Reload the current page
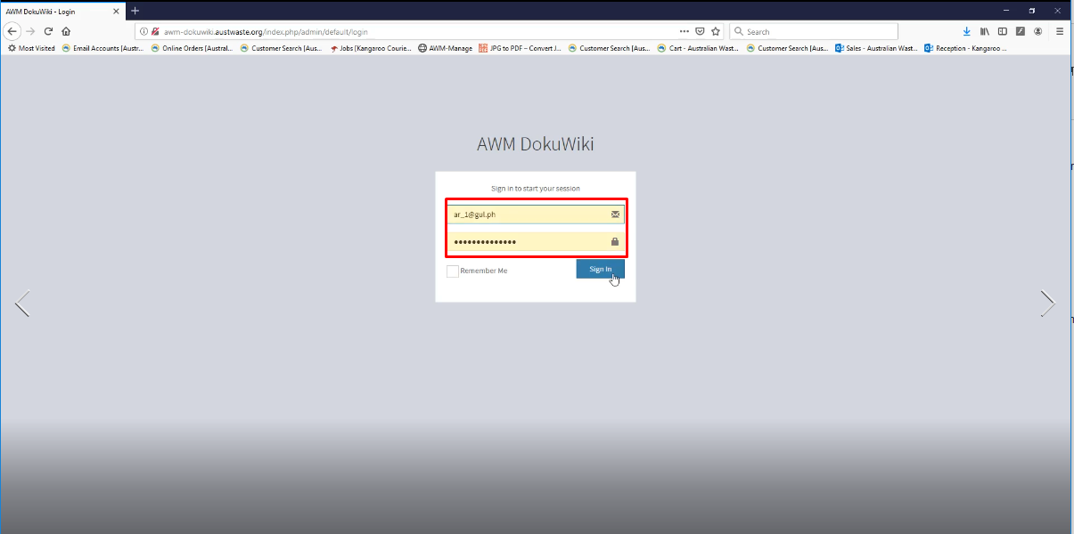This screenshot has width=1074, height=534. [x=48, y=31]
